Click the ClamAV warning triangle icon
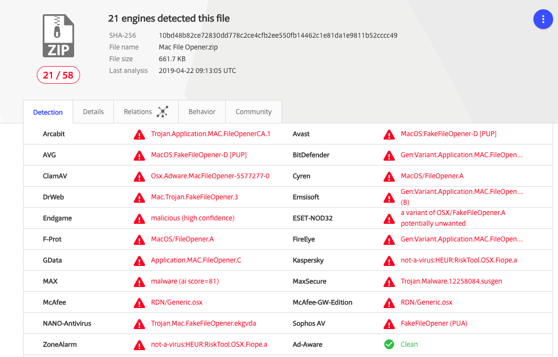The height and width of the screenshot is (357, 558). [139, 177]
